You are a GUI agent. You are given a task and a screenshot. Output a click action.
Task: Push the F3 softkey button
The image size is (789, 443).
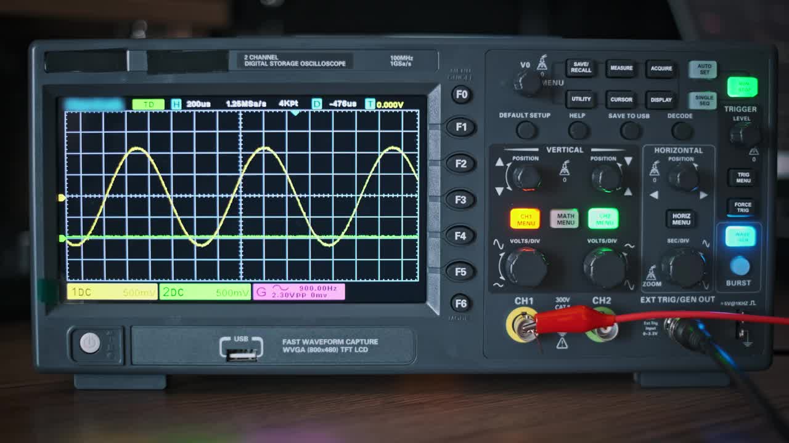(460, 199)
